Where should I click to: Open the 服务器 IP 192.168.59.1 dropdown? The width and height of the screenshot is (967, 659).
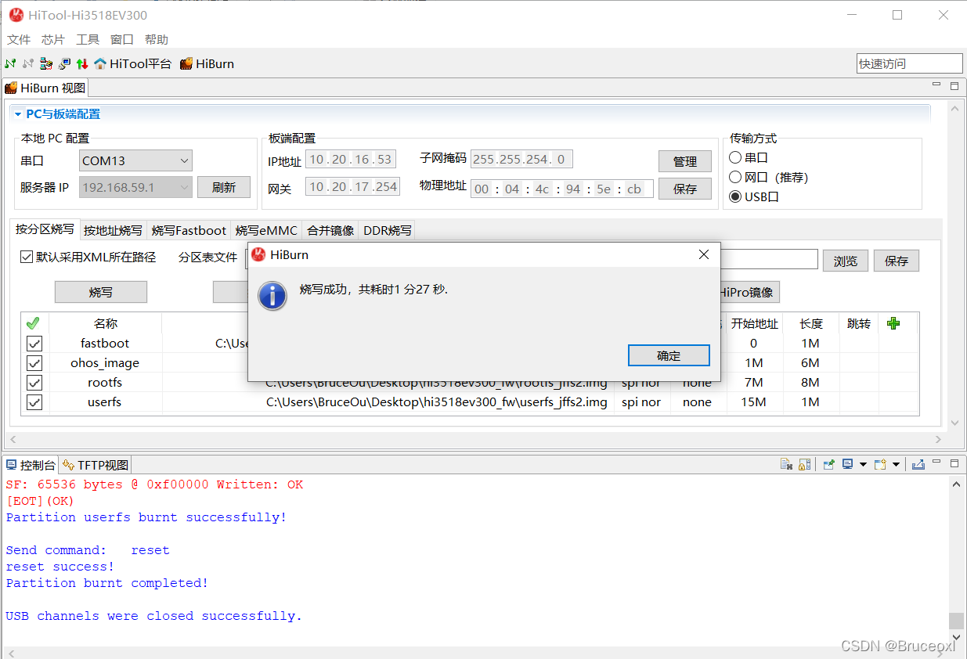point(135,187)
